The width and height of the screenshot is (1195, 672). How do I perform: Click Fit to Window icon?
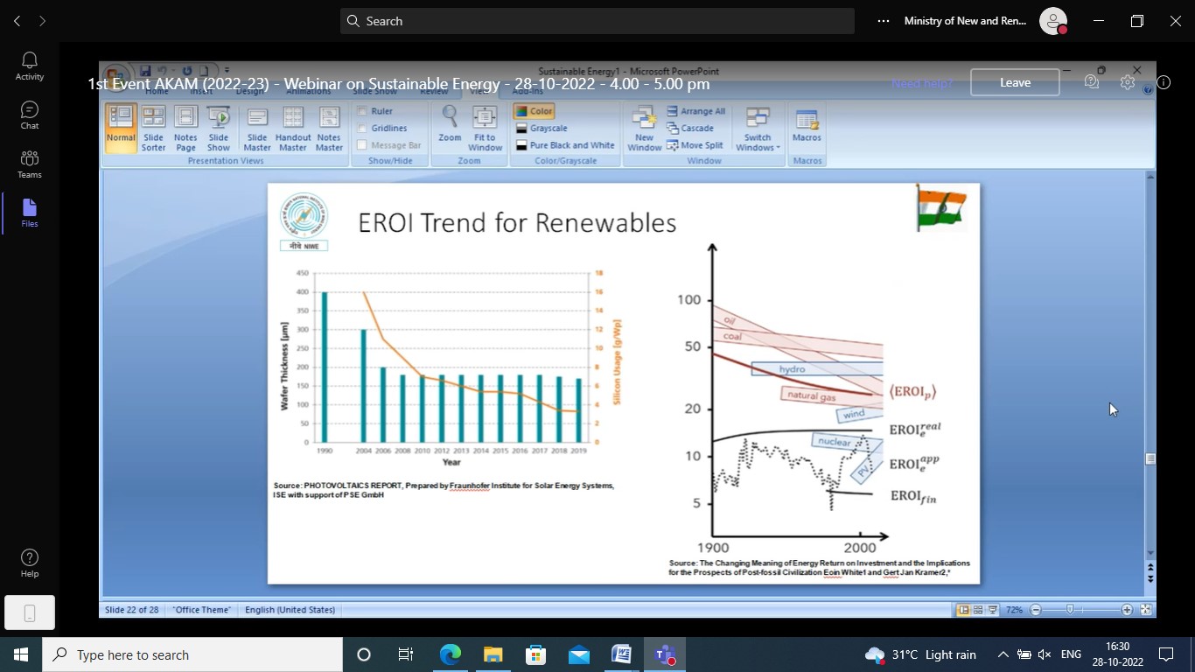coord(485,128)
